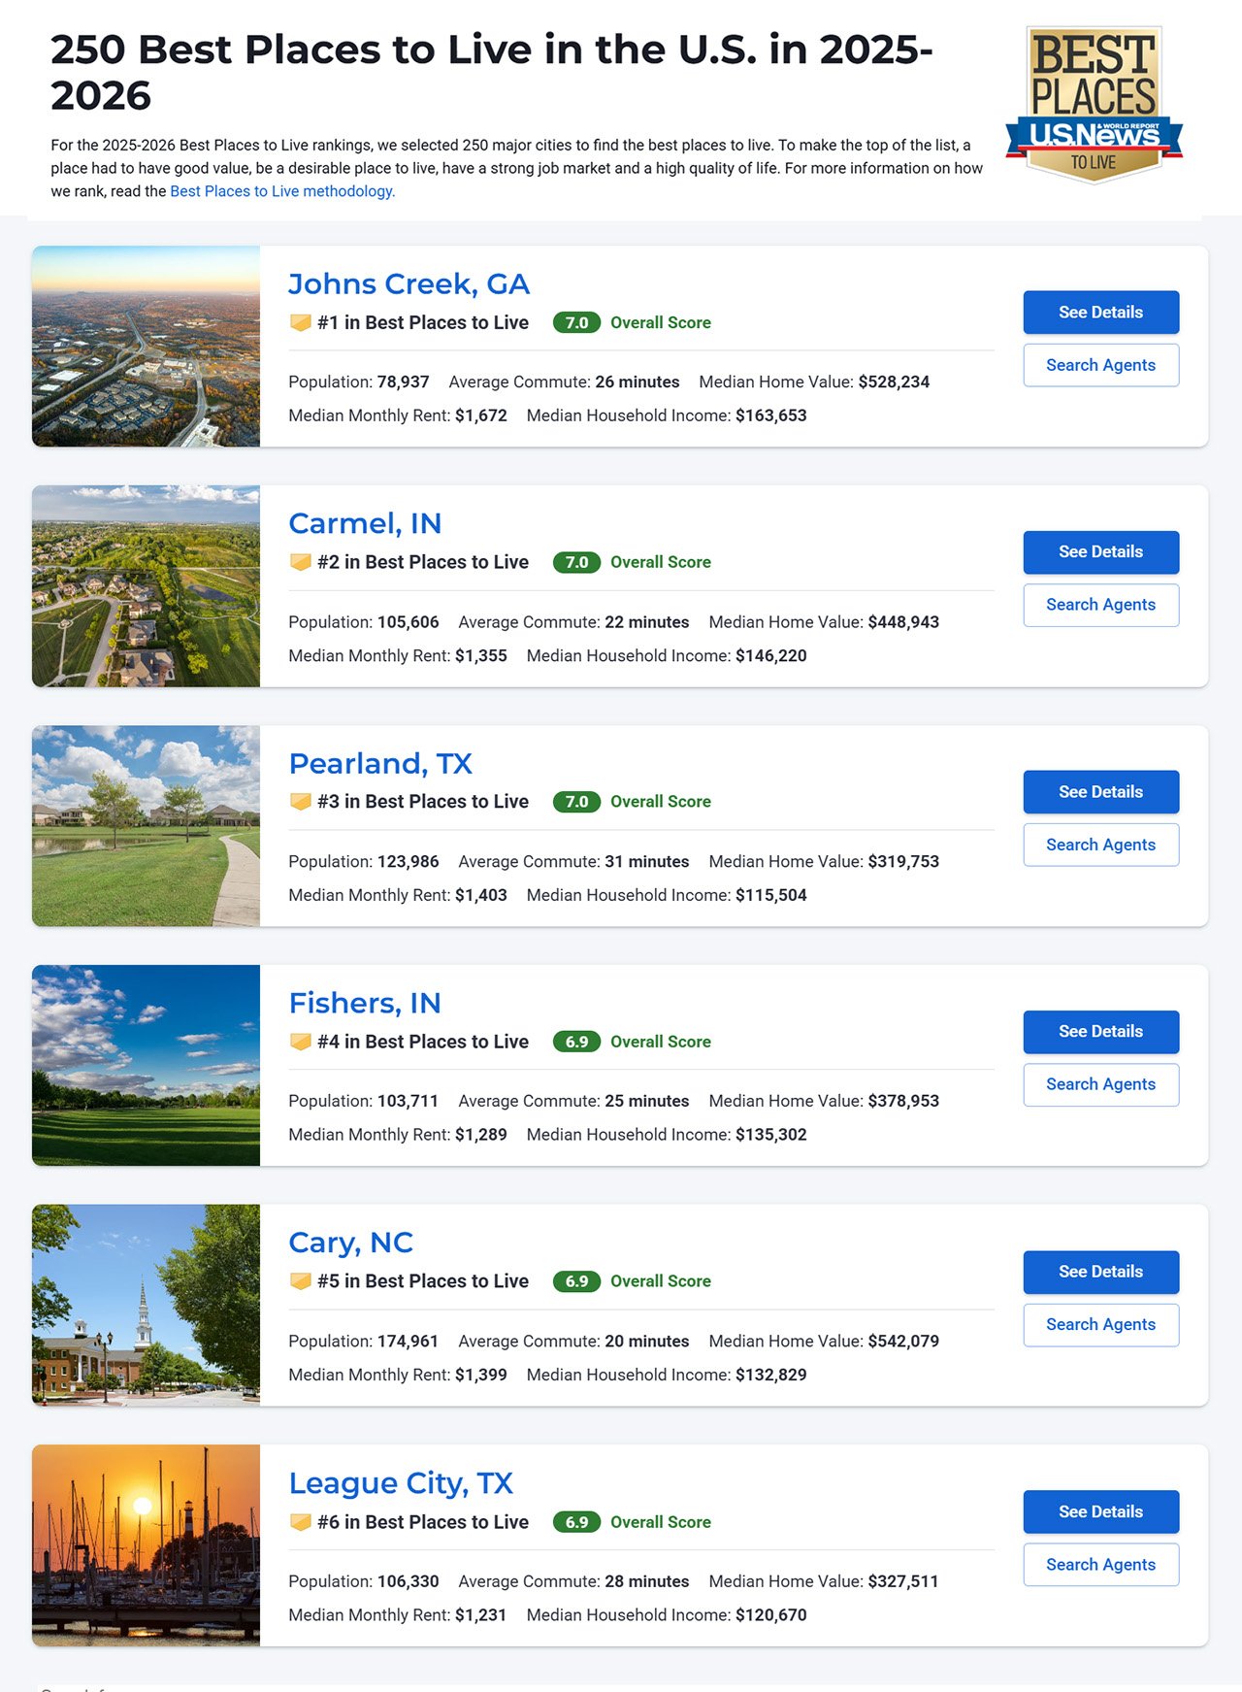Click the badge icon beside Pearland's #3 rank
Viewport: 1242px width, 1692px height.
[x=301, y=802]
